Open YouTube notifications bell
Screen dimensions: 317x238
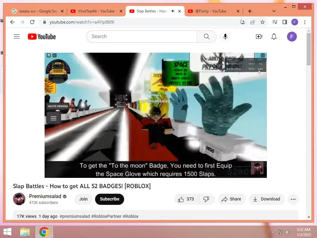click(x=274, y=37)
